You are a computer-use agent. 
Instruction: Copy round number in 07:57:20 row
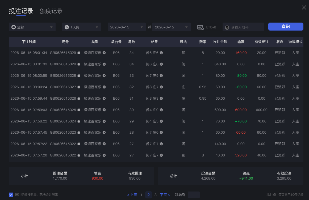pyautogui.click(x=79, y=155)
